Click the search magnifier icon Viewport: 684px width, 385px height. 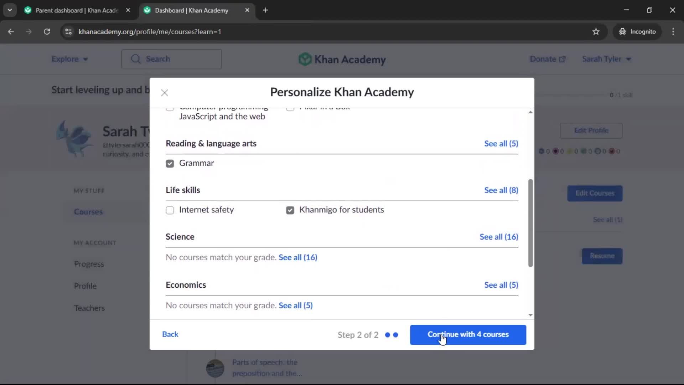point(136,59)
